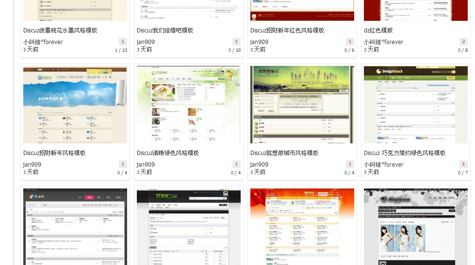Viewport: 475px width, 265px height.
Task: Open the Discuz我们结婚吧模板 title link
Action: (165, 30)
